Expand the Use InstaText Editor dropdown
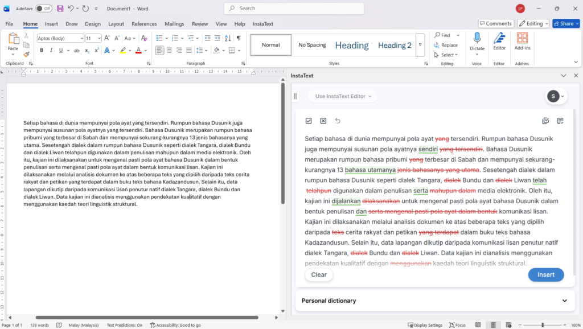 pos(343,96)
